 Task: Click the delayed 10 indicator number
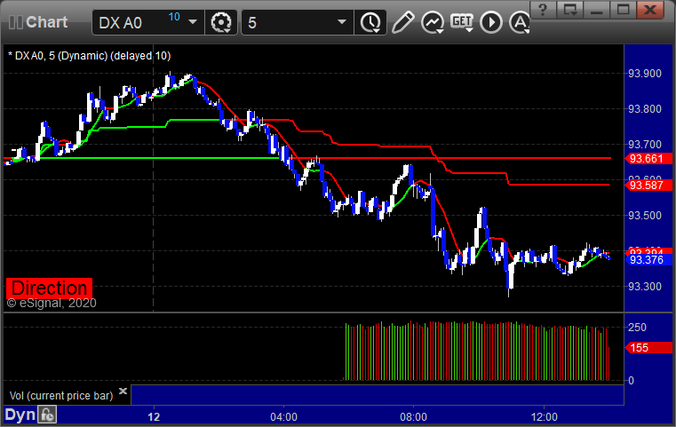click(x=174, y=17)
